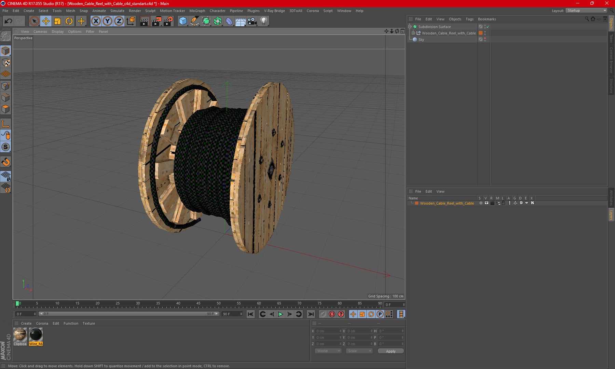Open the MoGraph menu

pyautogui.click(x=197, y=11)
